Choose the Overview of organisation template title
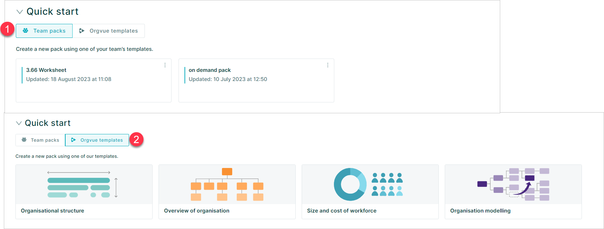This screenshot has width=604, height=229. [x=196, y=211]
